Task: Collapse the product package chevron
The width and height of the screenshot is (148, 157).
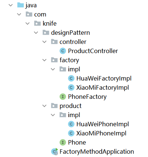Action: click(x=44, y=106)
